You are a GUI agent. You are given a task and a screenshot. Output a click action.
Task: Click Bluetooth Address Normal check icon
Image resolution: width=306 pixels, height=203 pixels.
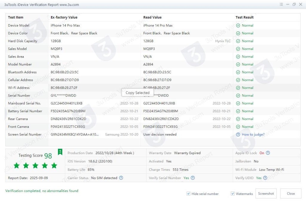[x=238, y=72]
